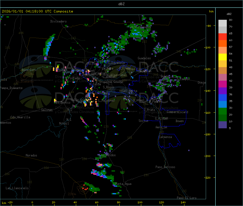Image resolution: width=243 pixels, height=206 pixels.
Task: Click the light blue 30-35 dBZ legend band
Action: click(x=222, y=104)
